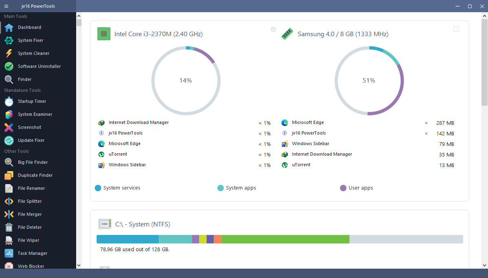The image size is (488, 278).
Task: Select the Finder magnifier tool
Action: [9, 80]
